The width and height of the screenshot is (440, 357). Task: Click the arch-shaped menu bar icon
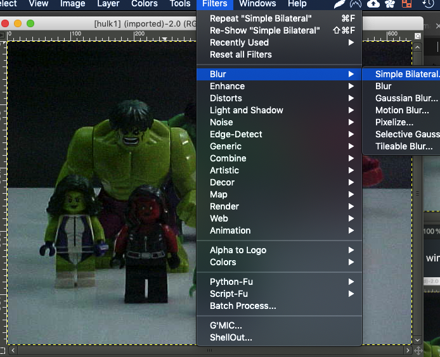point(356,4)
